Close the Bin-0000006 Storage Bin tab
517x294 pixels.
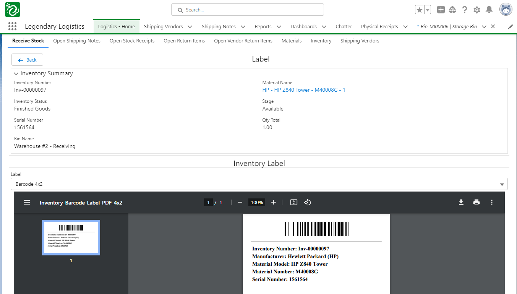(493, 26)
